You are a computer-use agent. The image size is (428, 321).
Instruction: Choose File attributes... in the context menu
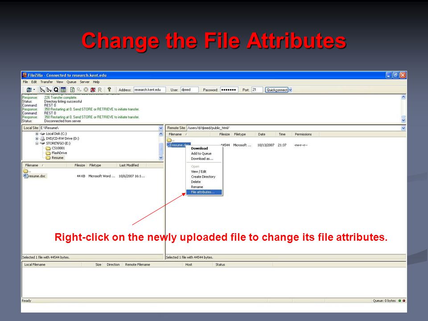point(204,192)
